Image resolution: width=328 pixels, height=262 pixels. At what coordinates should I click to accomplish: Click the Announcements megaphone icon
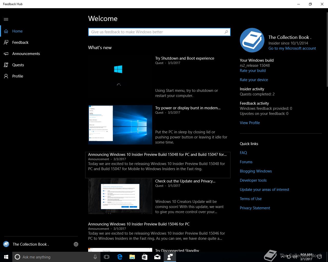(x=6, y=54)
